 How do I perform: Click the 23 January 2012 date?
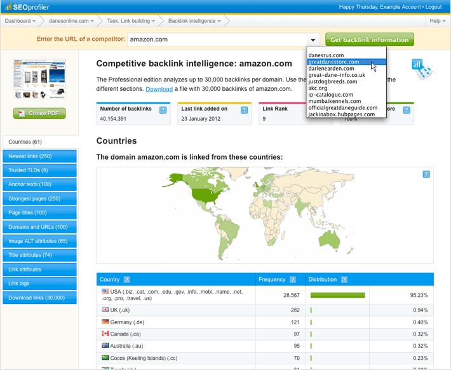201,119
